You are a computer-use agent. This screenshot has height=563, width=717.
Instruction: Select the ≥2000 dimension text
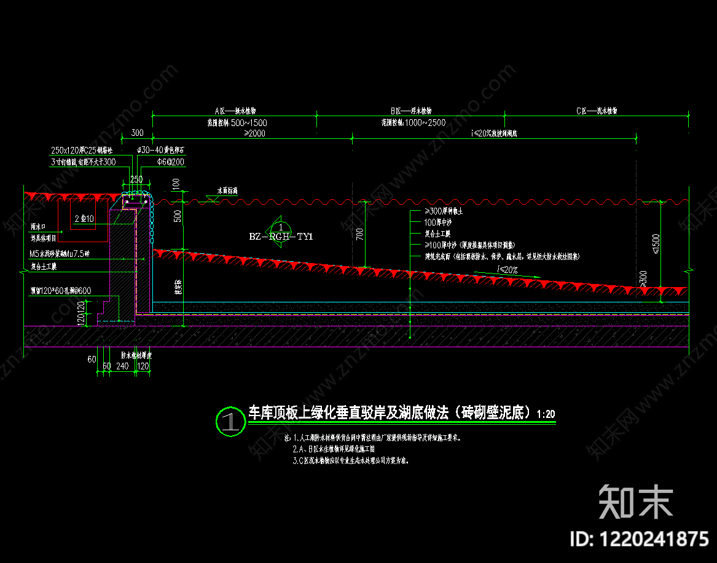coord(255,133)
